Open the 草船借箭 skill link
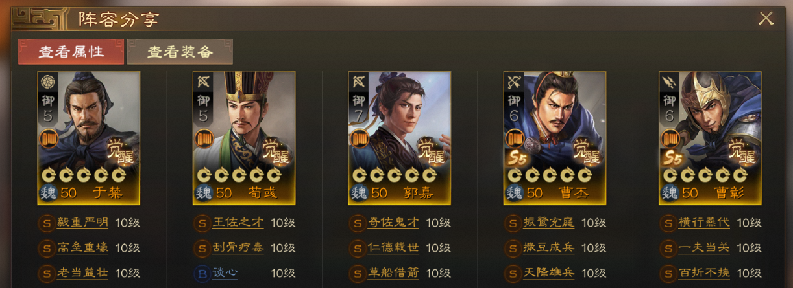Viewport: 793px width, 288px height. [x=393, y=272]
